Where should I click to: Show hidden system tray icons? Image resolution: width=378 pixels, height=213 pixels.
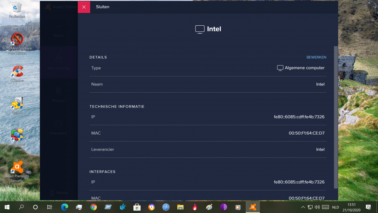click(303, 207)
